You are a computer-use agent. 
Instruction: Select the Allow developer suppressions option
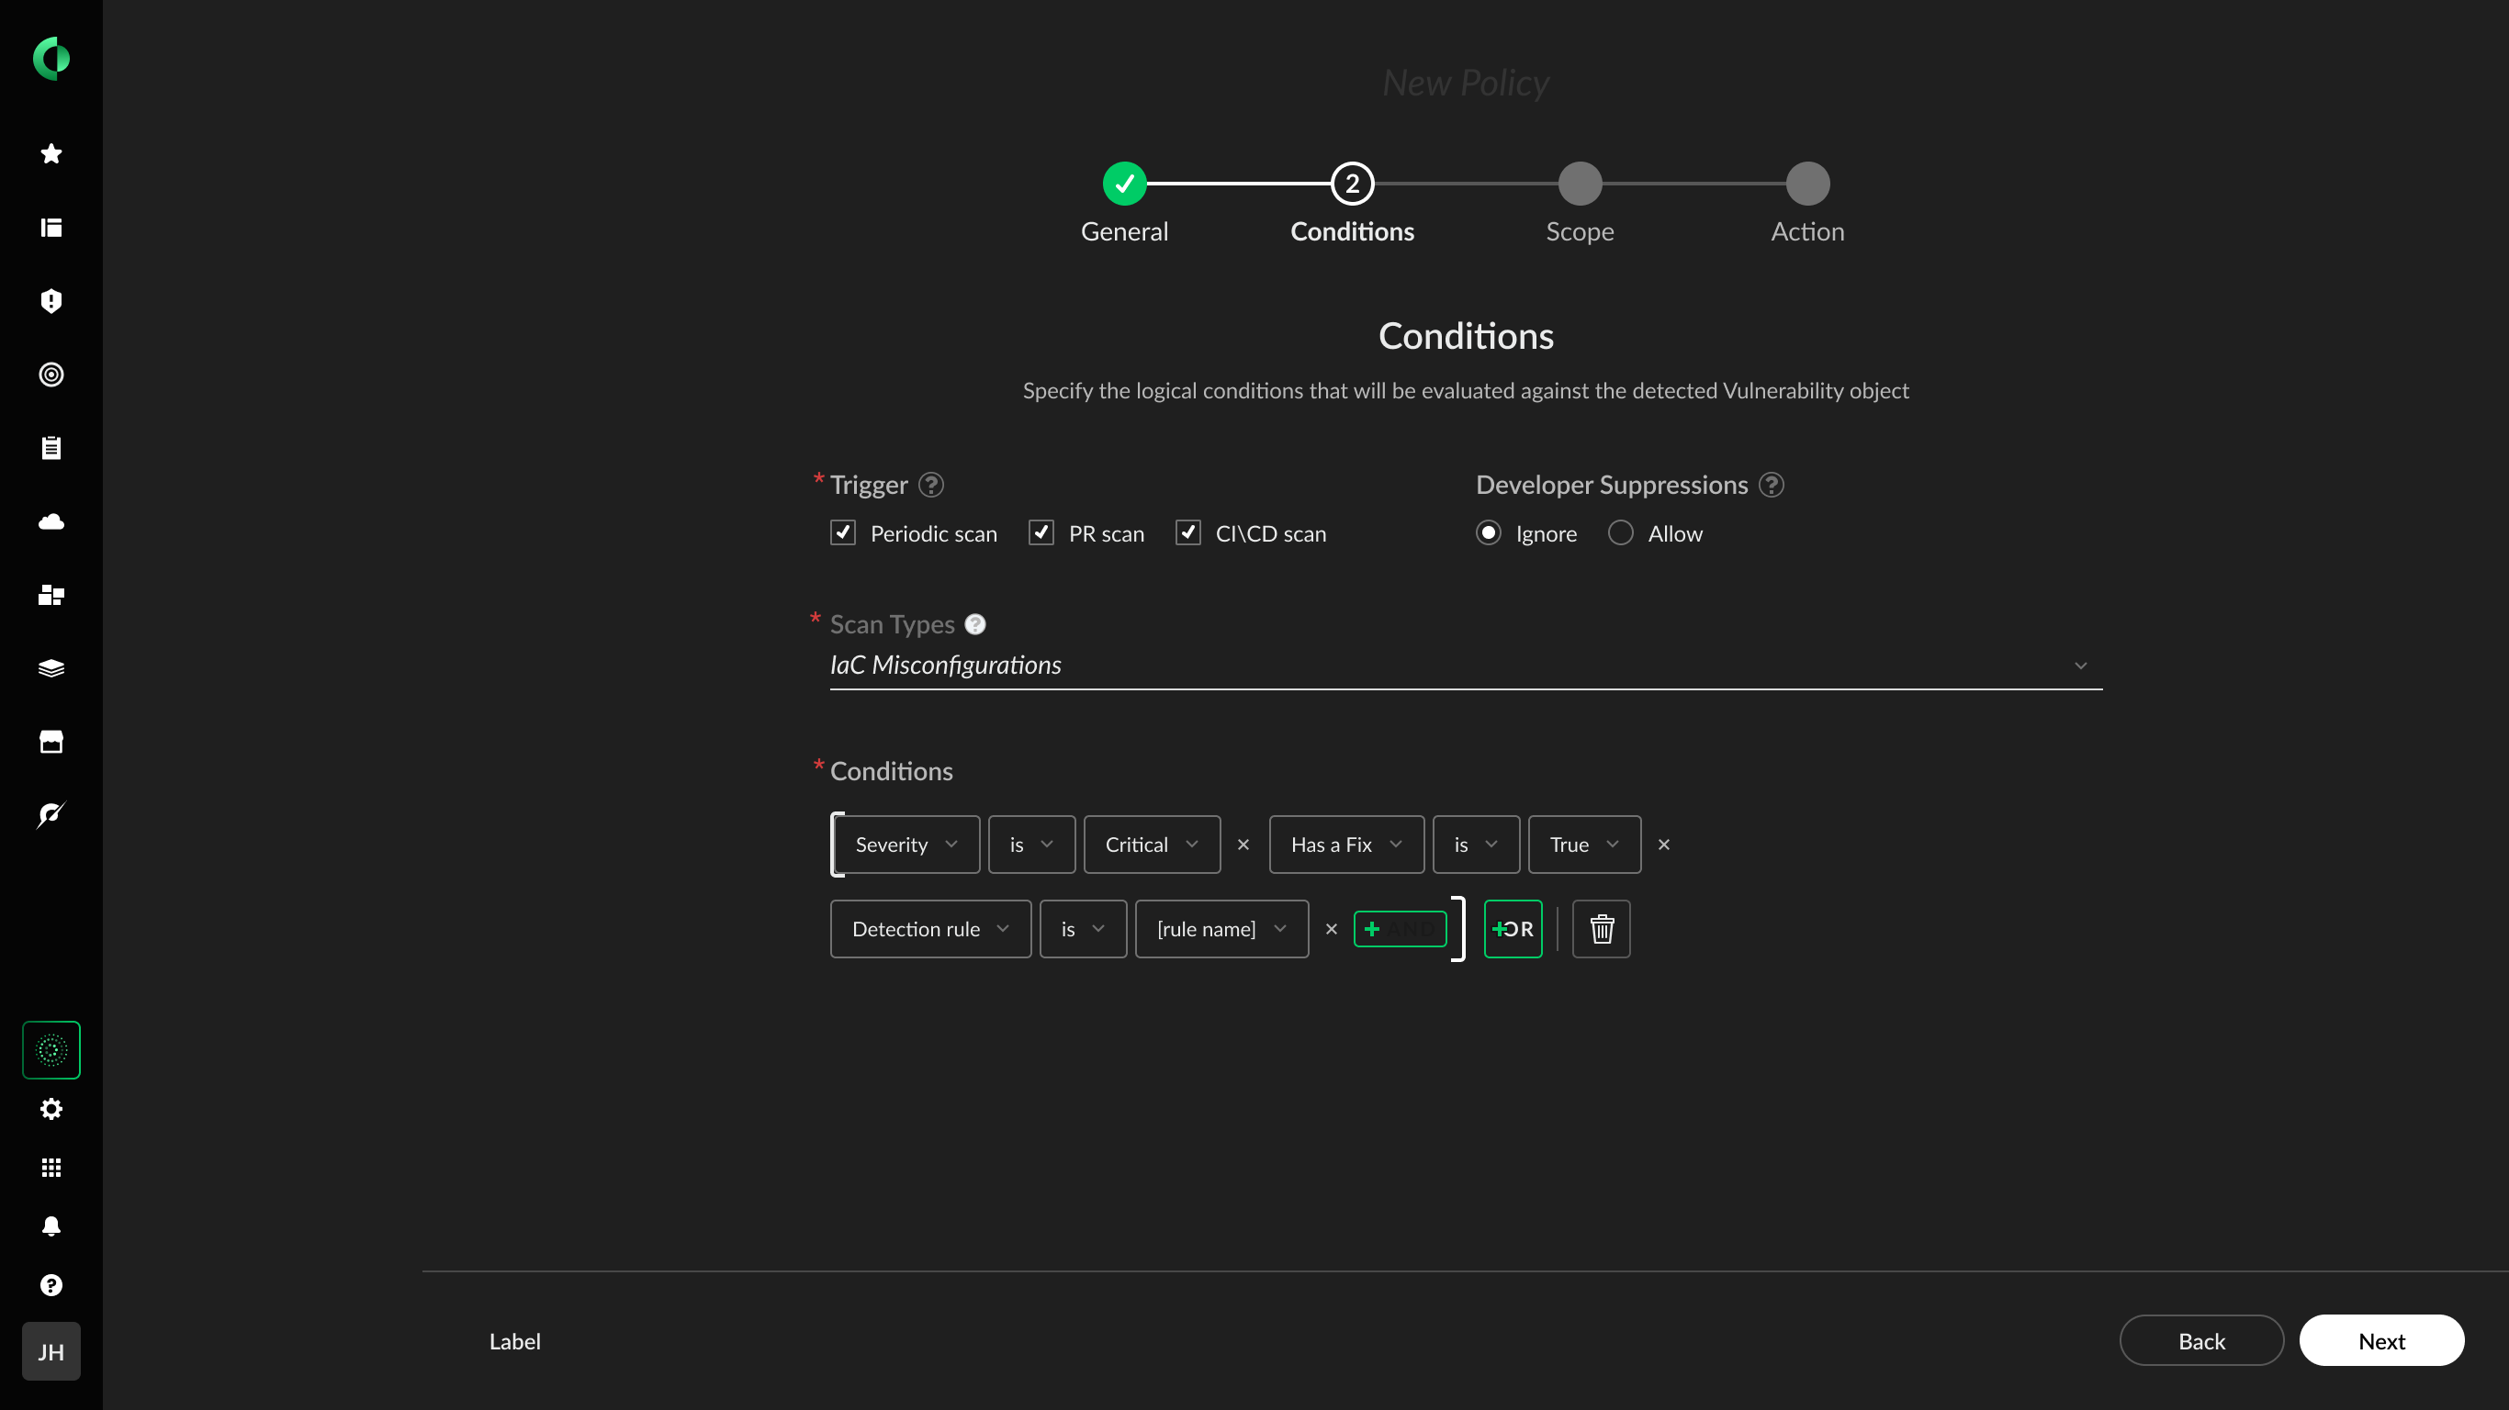click(1621, 532)
